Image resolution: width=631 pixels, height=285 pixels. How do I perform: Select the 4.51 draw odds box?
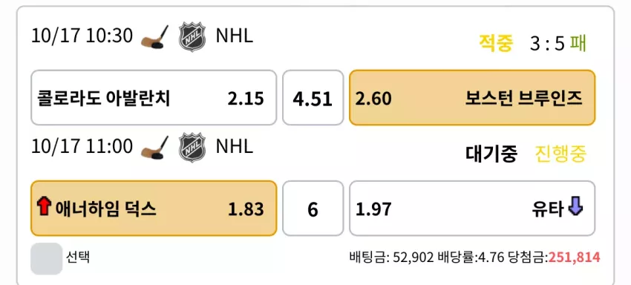click(x=313, y=97)
